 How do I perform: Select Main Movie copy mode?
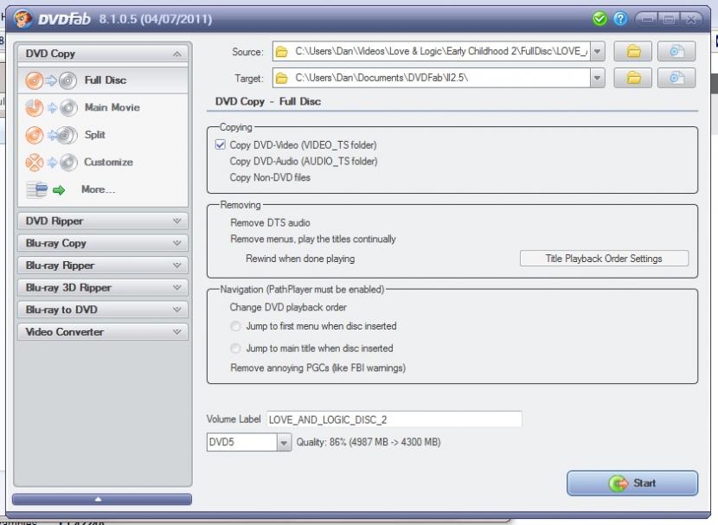pos(103,107)
